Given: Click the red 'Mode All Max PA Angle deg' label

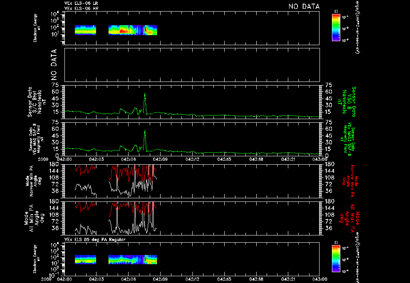Looking at the screenshot, I should click(x=349, y=218).
